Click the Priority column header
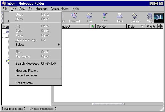 (x=151, y=27)
